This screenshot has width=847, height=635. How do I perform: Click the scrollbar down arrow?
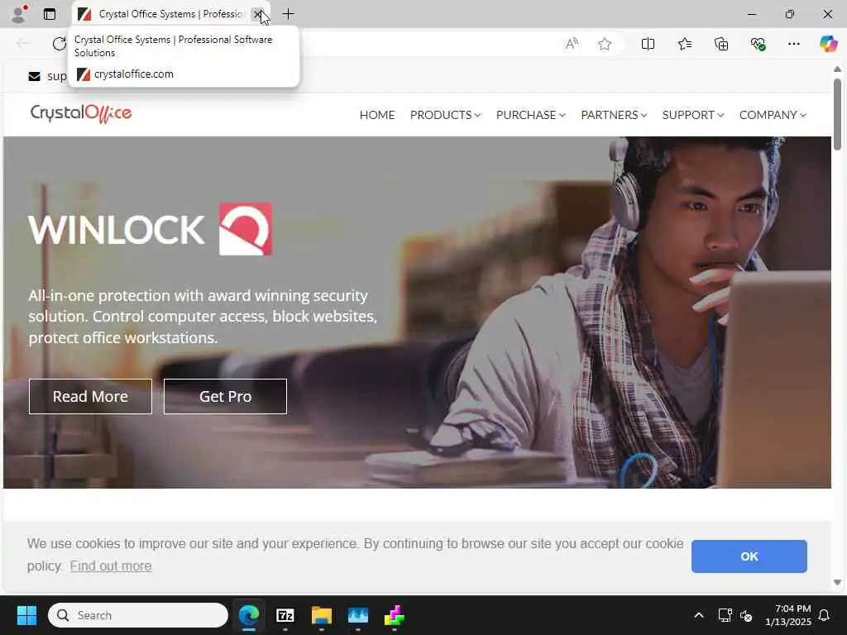click(837, 582)
